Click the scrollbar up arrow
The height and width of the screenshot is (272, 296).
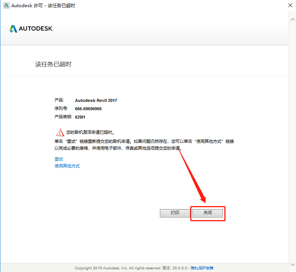coord(293,20)
